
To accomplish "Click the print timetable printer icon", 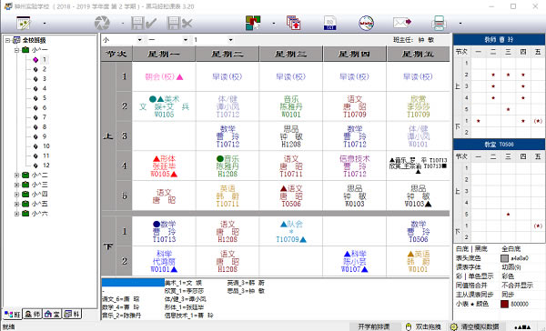I will coord(439,23).
